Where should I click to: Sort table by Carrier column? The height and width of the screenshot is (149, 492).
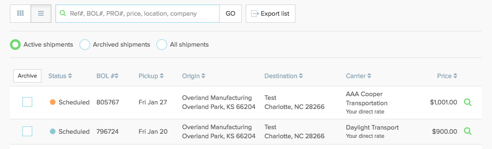point(359,76)
